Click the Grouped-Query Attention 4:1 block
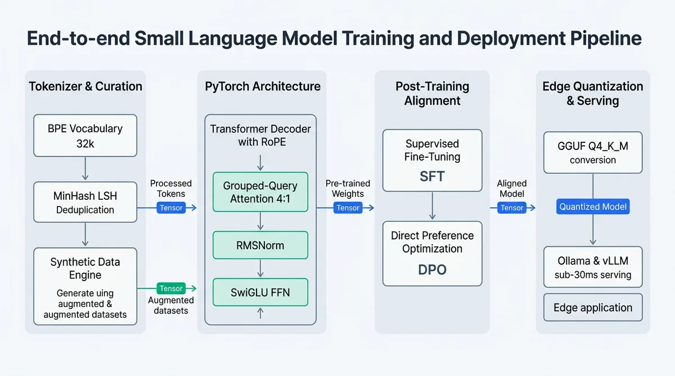 pos(260,192)
